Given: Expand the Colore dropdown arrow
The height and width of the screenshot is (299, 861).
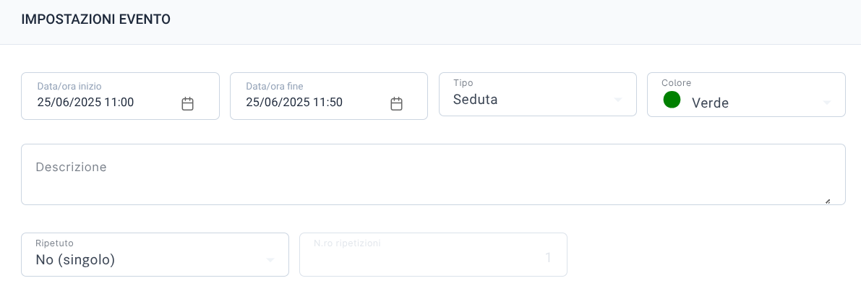Looking at the screenshot, I should 826,103.
